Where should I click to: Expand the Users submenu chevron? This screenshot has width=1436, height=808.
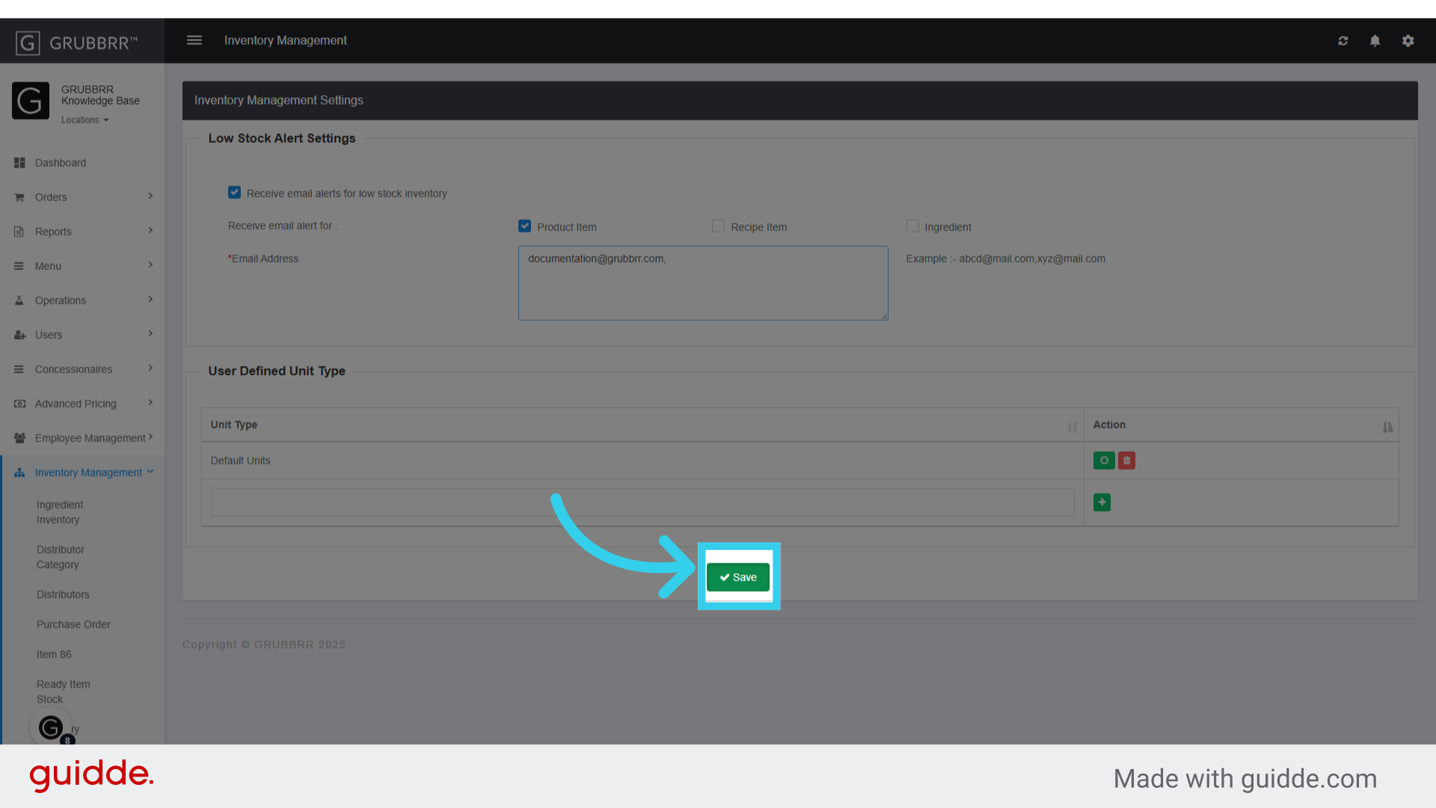pos(150,334)
